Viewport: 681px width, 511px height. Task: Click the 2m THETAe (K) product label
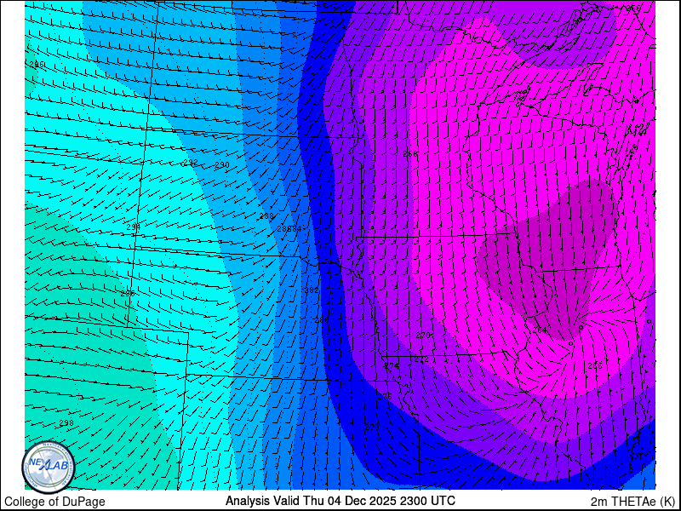point(633,501)
